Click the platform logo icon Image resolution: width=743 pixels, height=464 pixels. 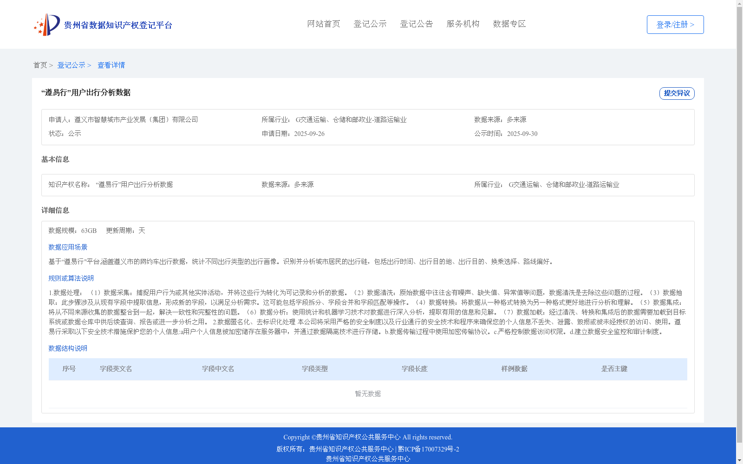47,25
